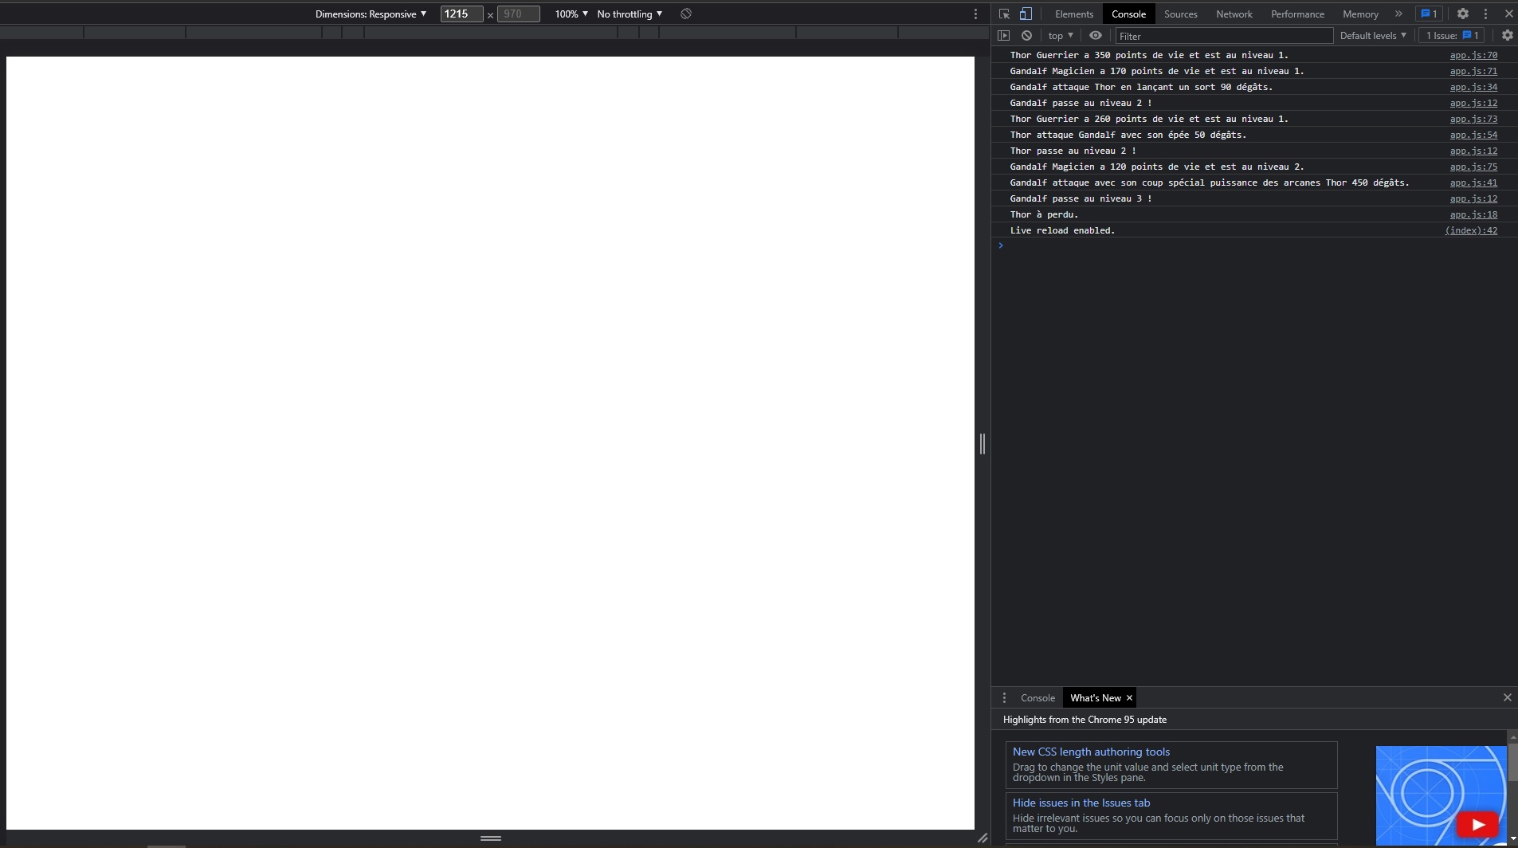Switch to the Performance tab

point(1296,14)
